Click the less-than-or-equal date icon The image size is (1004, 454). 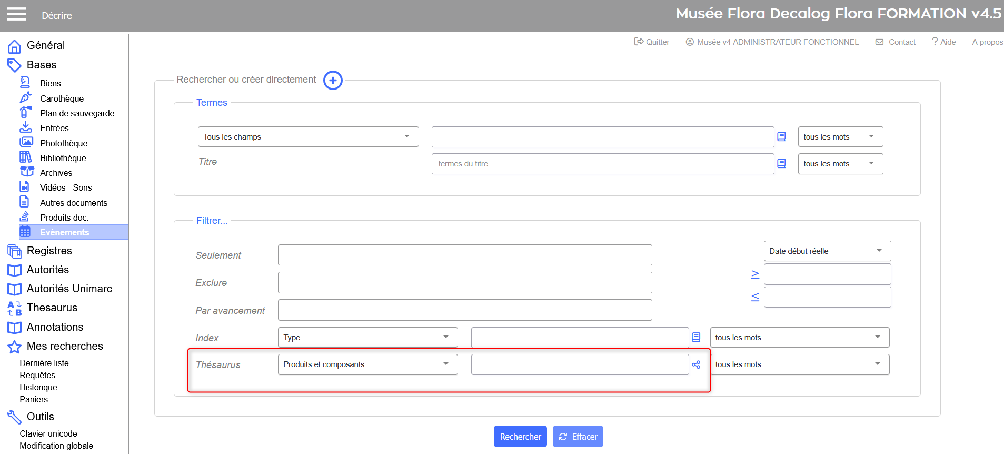(x=755, y=297)
